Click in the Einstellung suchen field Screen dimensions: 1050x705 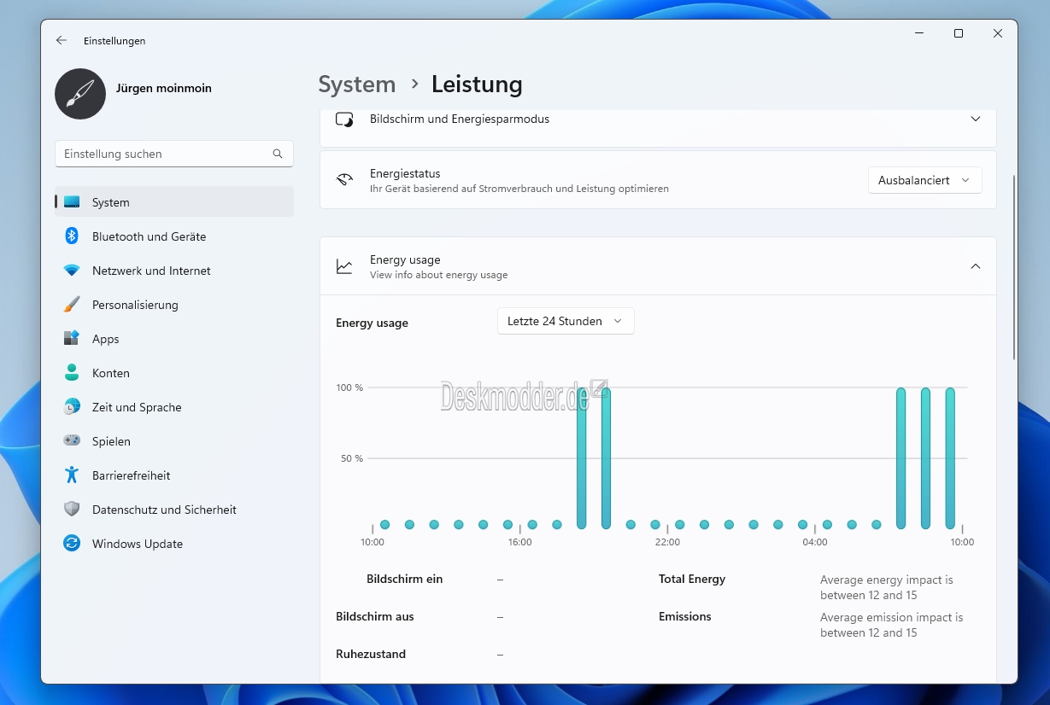[174, 154]
